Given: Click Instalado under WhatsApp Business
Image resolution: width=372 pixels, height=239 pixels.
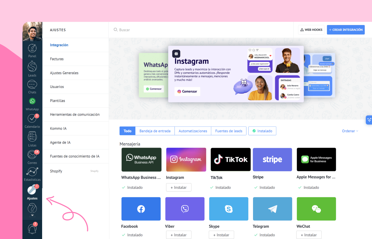Looking at the screenshot, I should click(132, 187).
